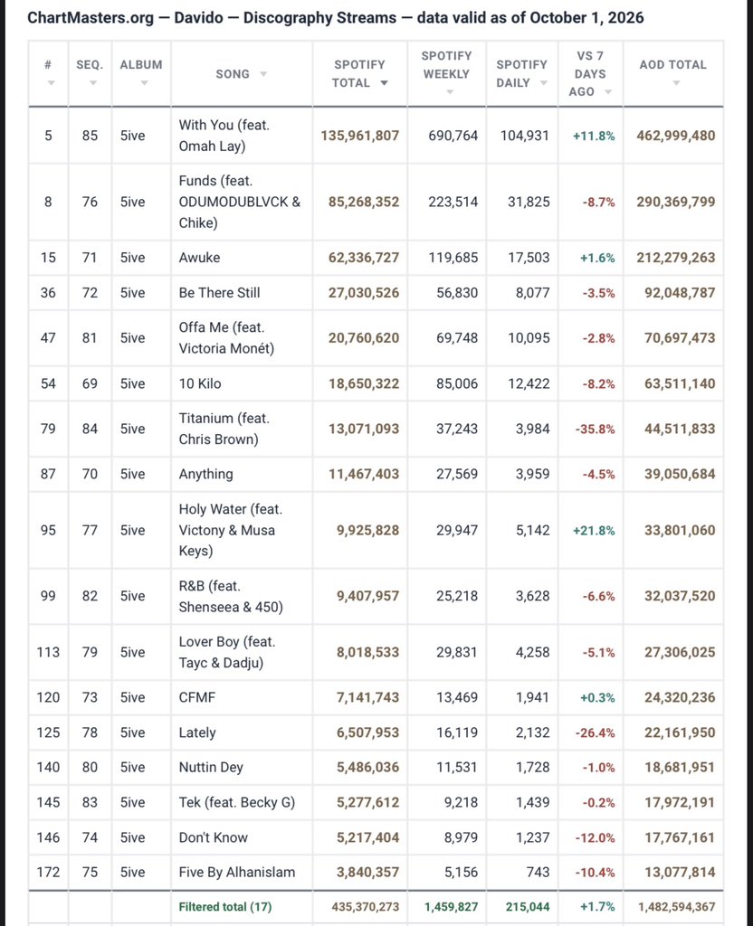Click daily streams value 104,931
753x926 pixels.
click(x=525, y=136)
